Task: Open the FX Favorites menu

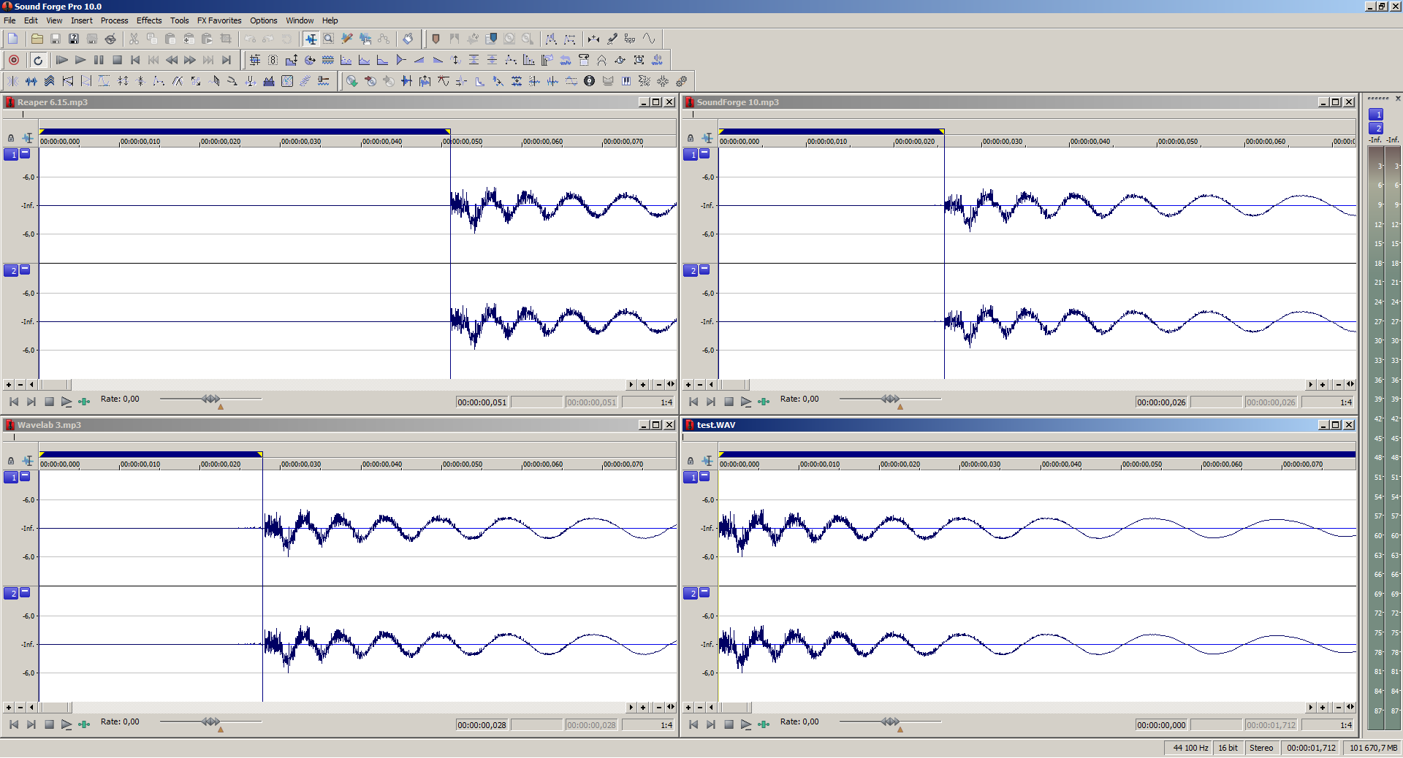Action: 219,20
